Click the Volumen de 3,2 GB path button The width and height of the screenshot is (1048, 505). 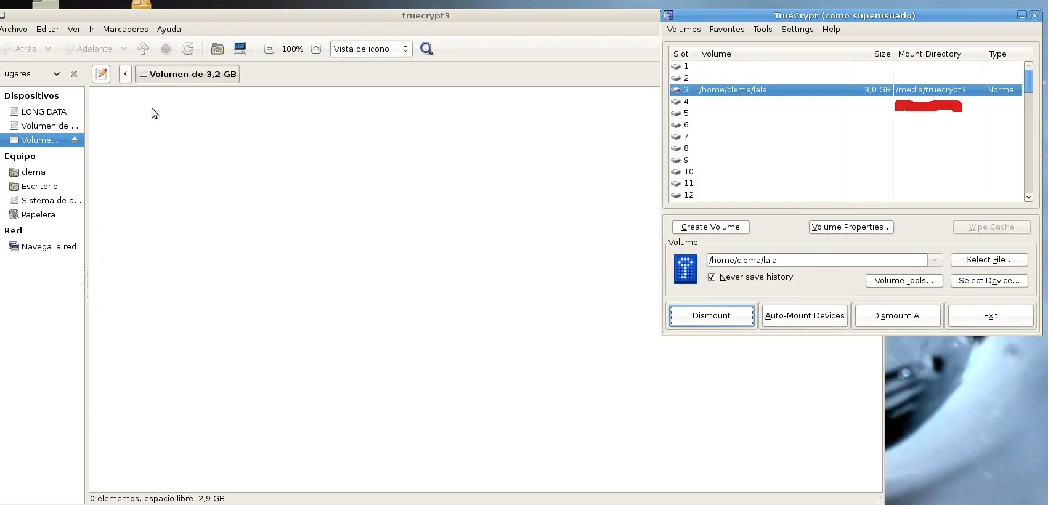(x=187, y=74)
